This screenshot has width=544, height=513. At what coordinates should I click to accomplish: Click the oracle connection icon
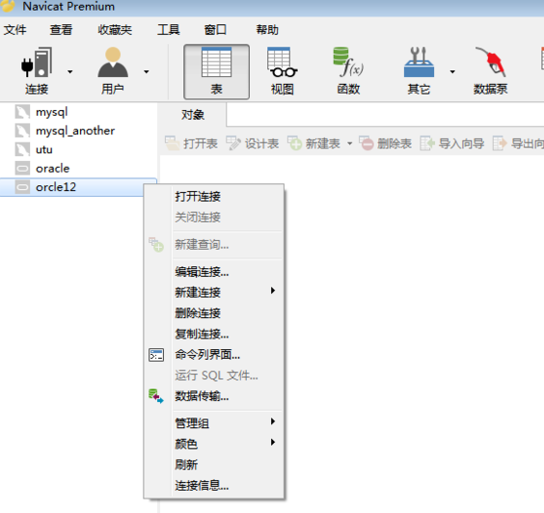point(22,168)
